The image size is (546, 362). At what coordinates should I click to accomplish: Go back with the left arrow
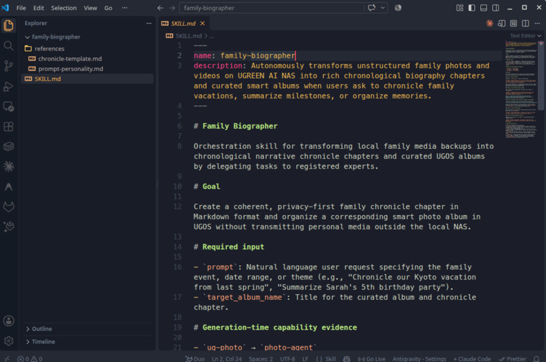point(160,7)
